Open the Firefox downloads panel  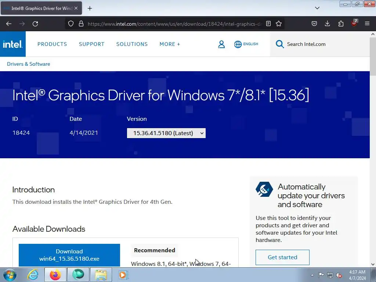click(x=327, y=23)
